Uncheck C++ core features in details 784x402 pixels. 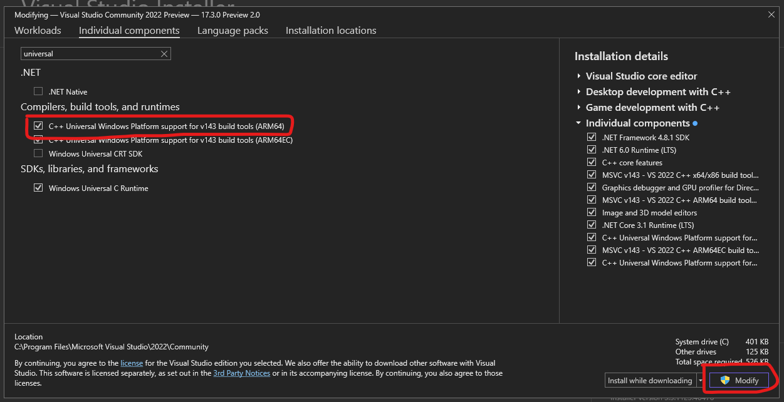[591, 162]
